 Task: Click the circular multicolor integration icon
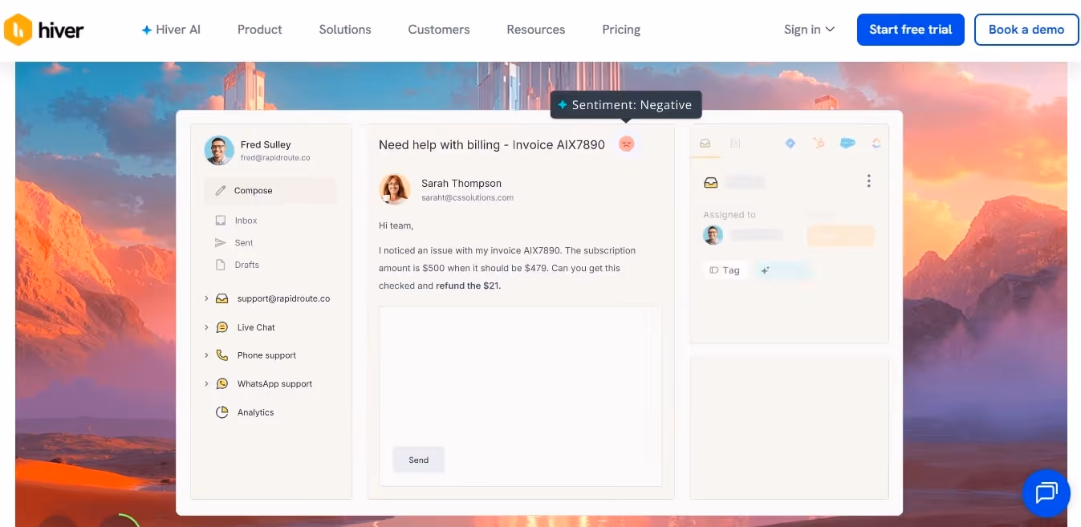coord(876,144)
